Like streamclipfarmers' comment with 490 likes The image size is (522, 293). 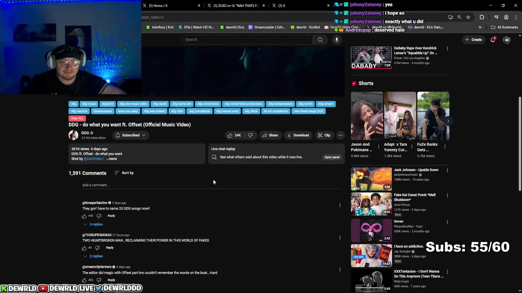(x=84, y=280)
